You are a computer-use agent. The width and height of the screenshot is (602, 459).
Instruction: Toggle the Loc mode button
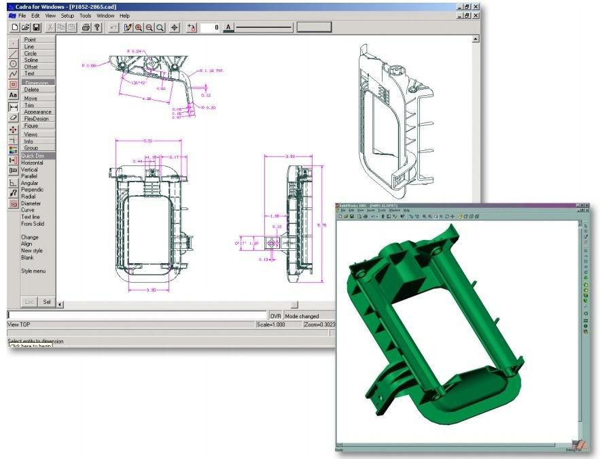[30, 302]
